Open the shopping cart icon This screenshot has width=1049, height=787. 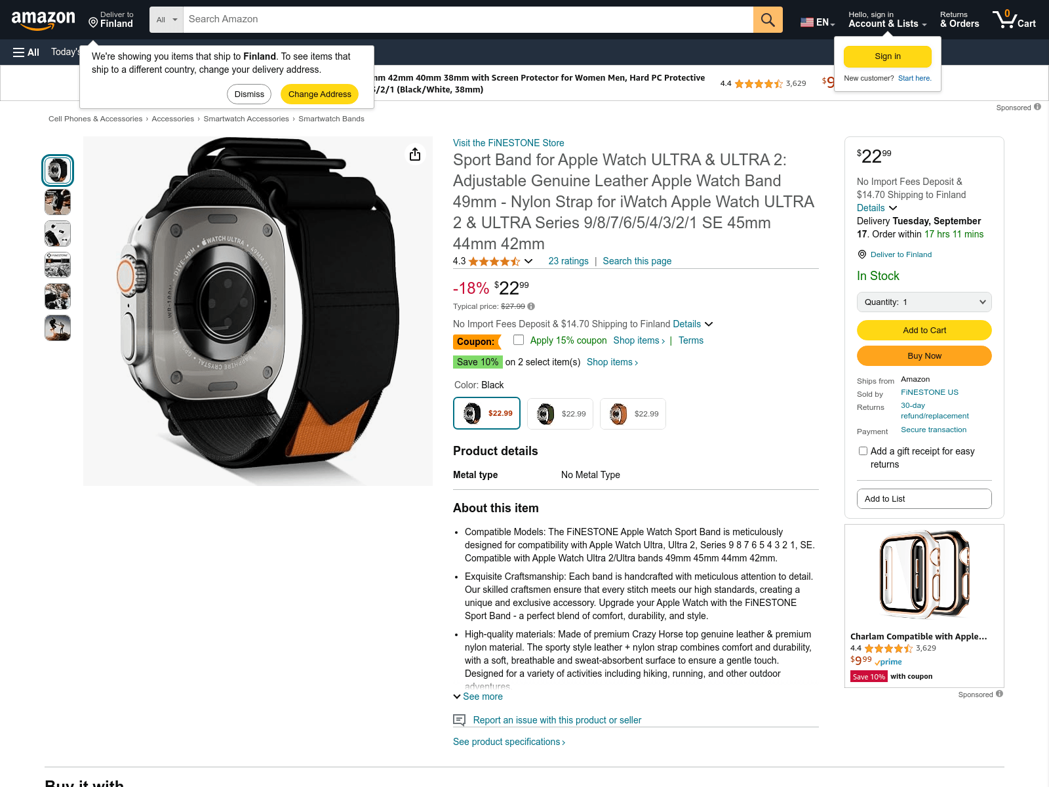[x=1014, y=20]
